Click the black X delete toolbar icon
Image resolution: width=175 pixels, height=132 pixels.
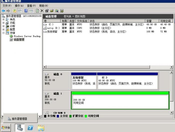(x=42, y=11)
